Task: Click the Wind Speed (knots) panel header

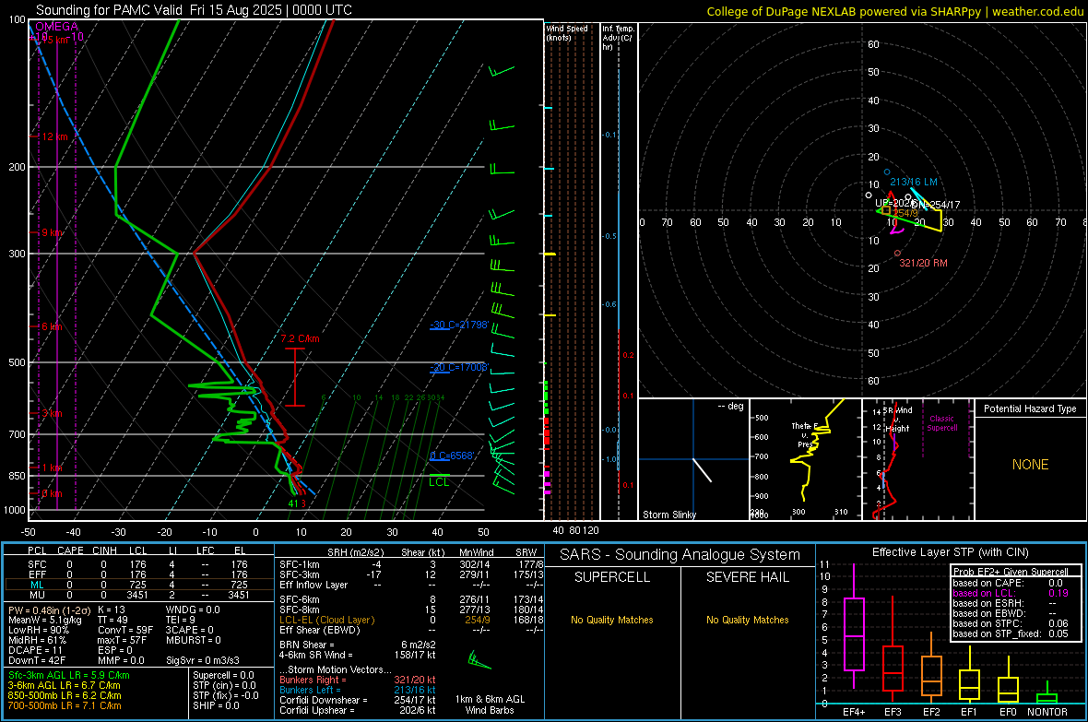Action: click(567, 32)
